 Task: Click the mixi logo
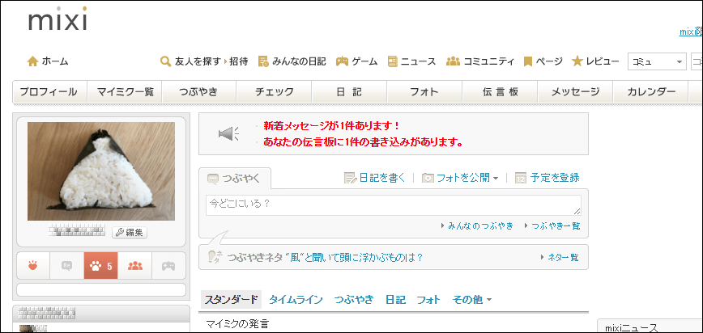click(x=58, y=19)
